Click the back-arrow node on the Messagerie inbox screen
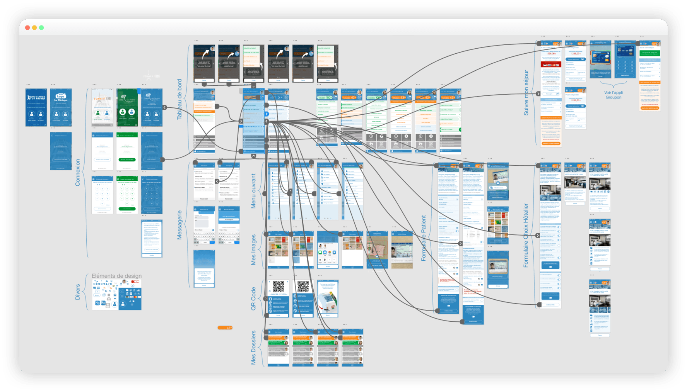 coord(217,181)
